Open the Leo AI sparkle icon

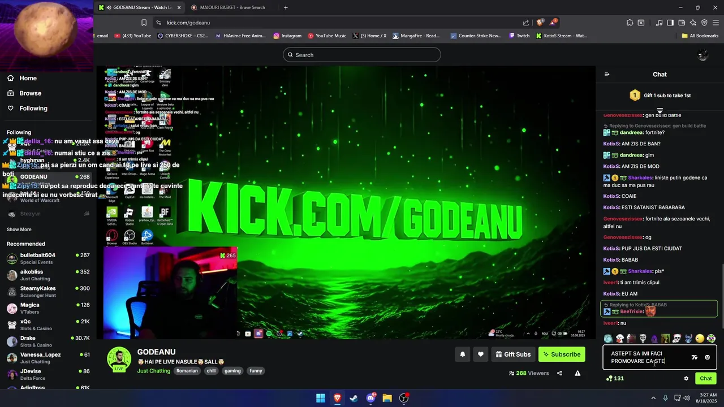tap(693, 23)
